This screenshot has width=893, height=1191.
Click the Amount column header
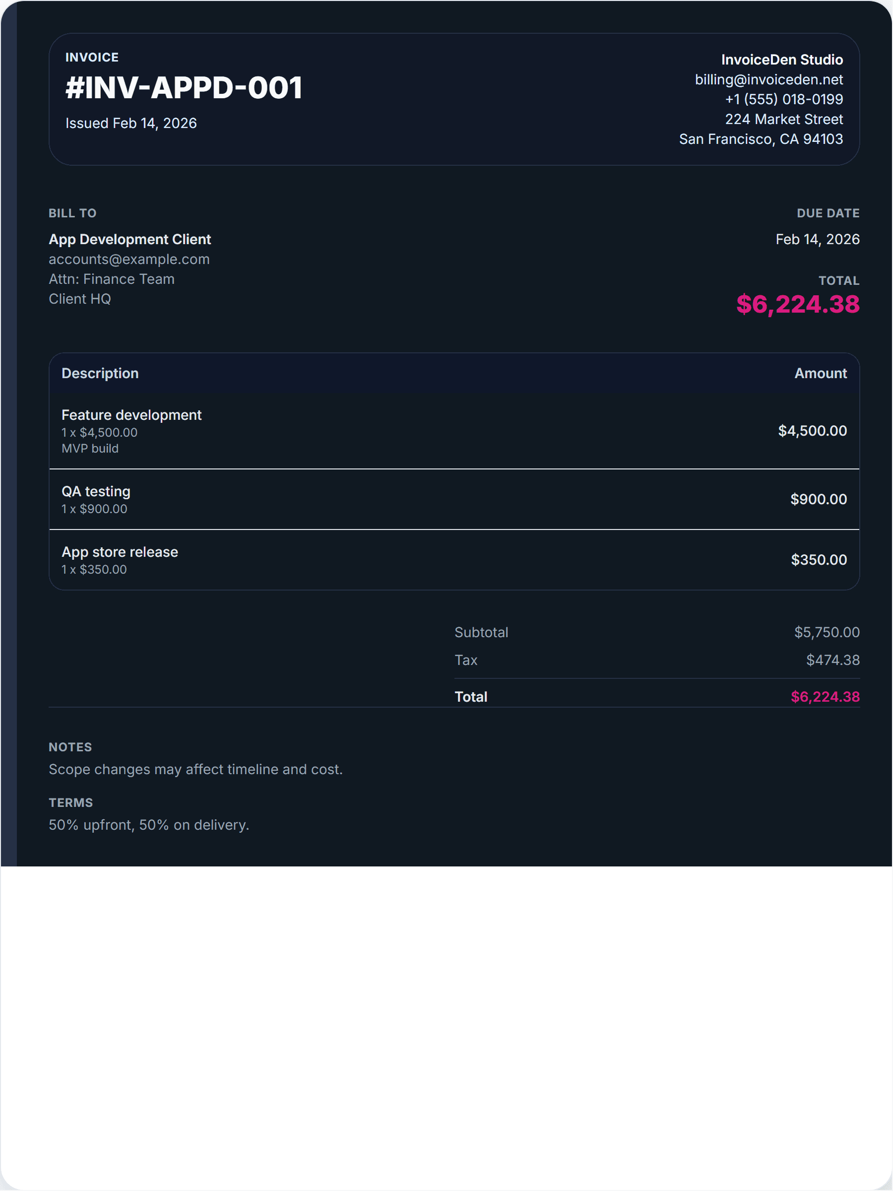(820, 373)
